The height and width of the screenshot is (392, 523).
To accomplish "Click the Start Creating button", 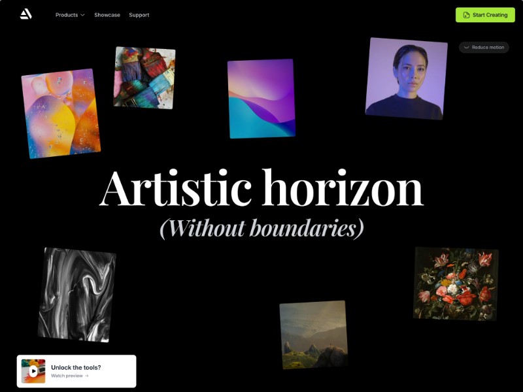I will (x=485, y=15).
